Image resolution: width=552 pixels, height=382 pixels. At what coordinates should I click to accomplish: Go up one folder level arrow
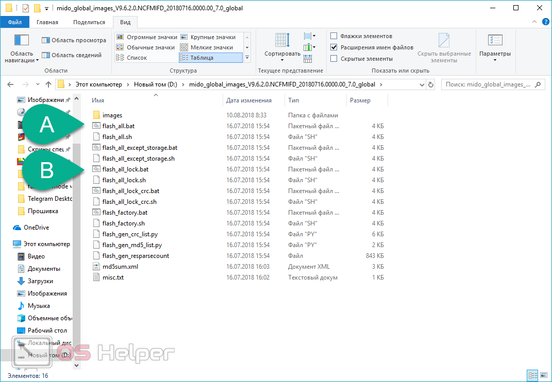[48, 84]
